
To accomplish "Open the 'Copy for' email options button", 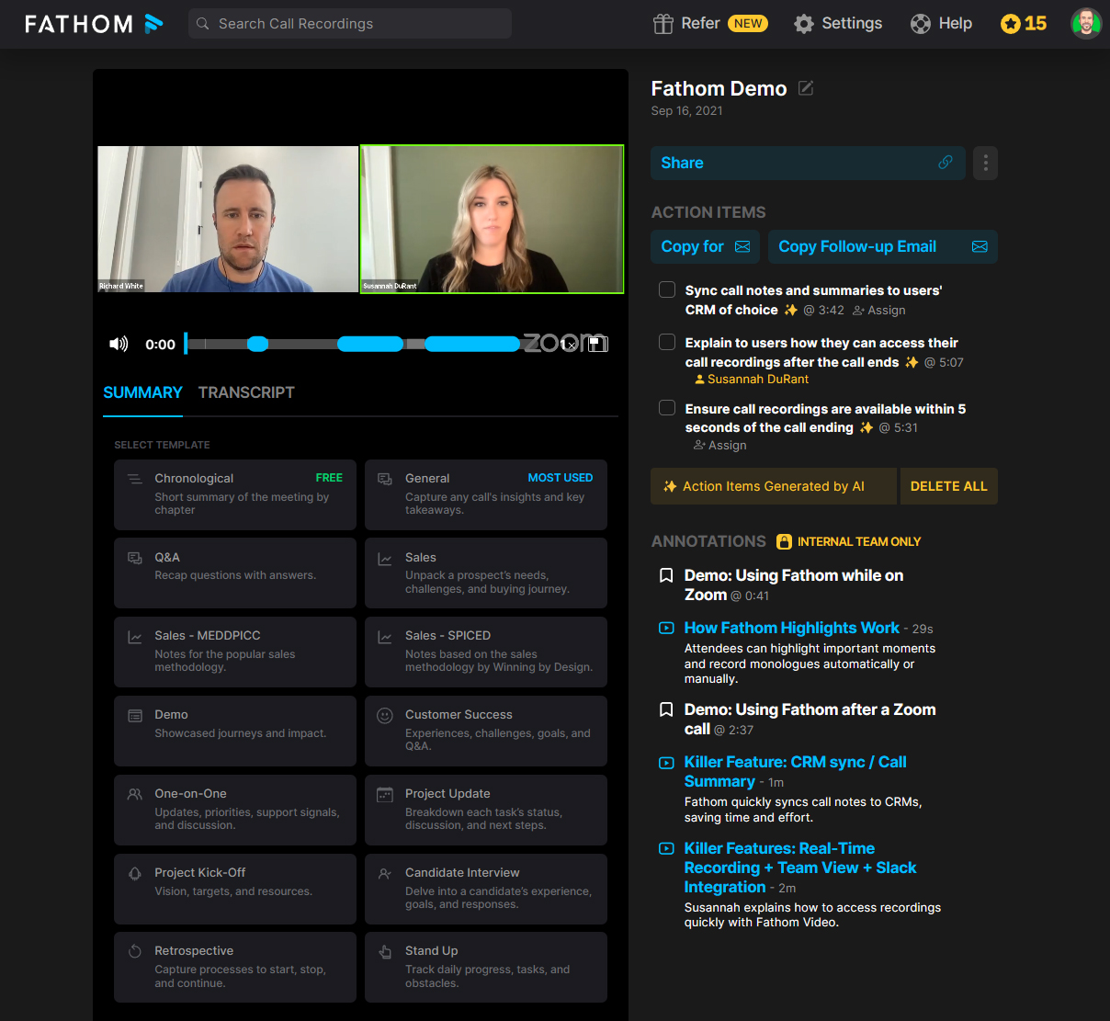I will pos(705,246).
